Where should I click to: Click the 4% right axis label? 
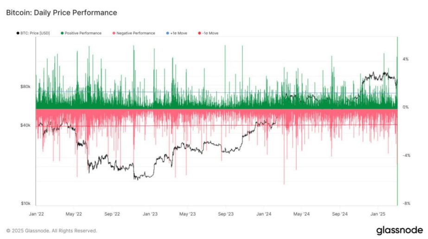[x=406, y=59]
